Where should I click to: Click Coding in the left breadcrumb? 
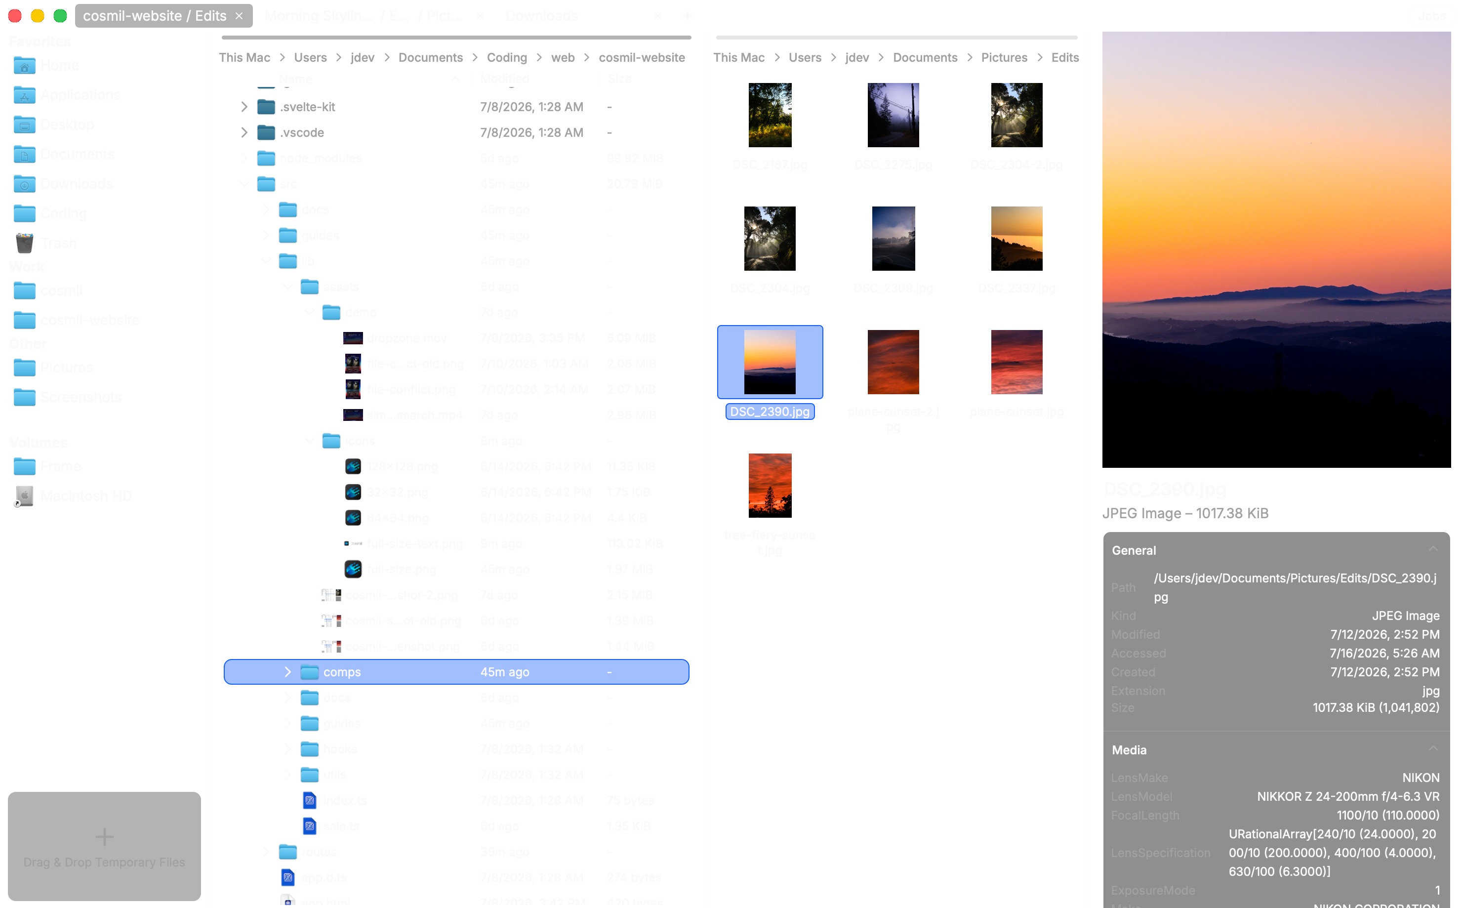click(507, 58)
